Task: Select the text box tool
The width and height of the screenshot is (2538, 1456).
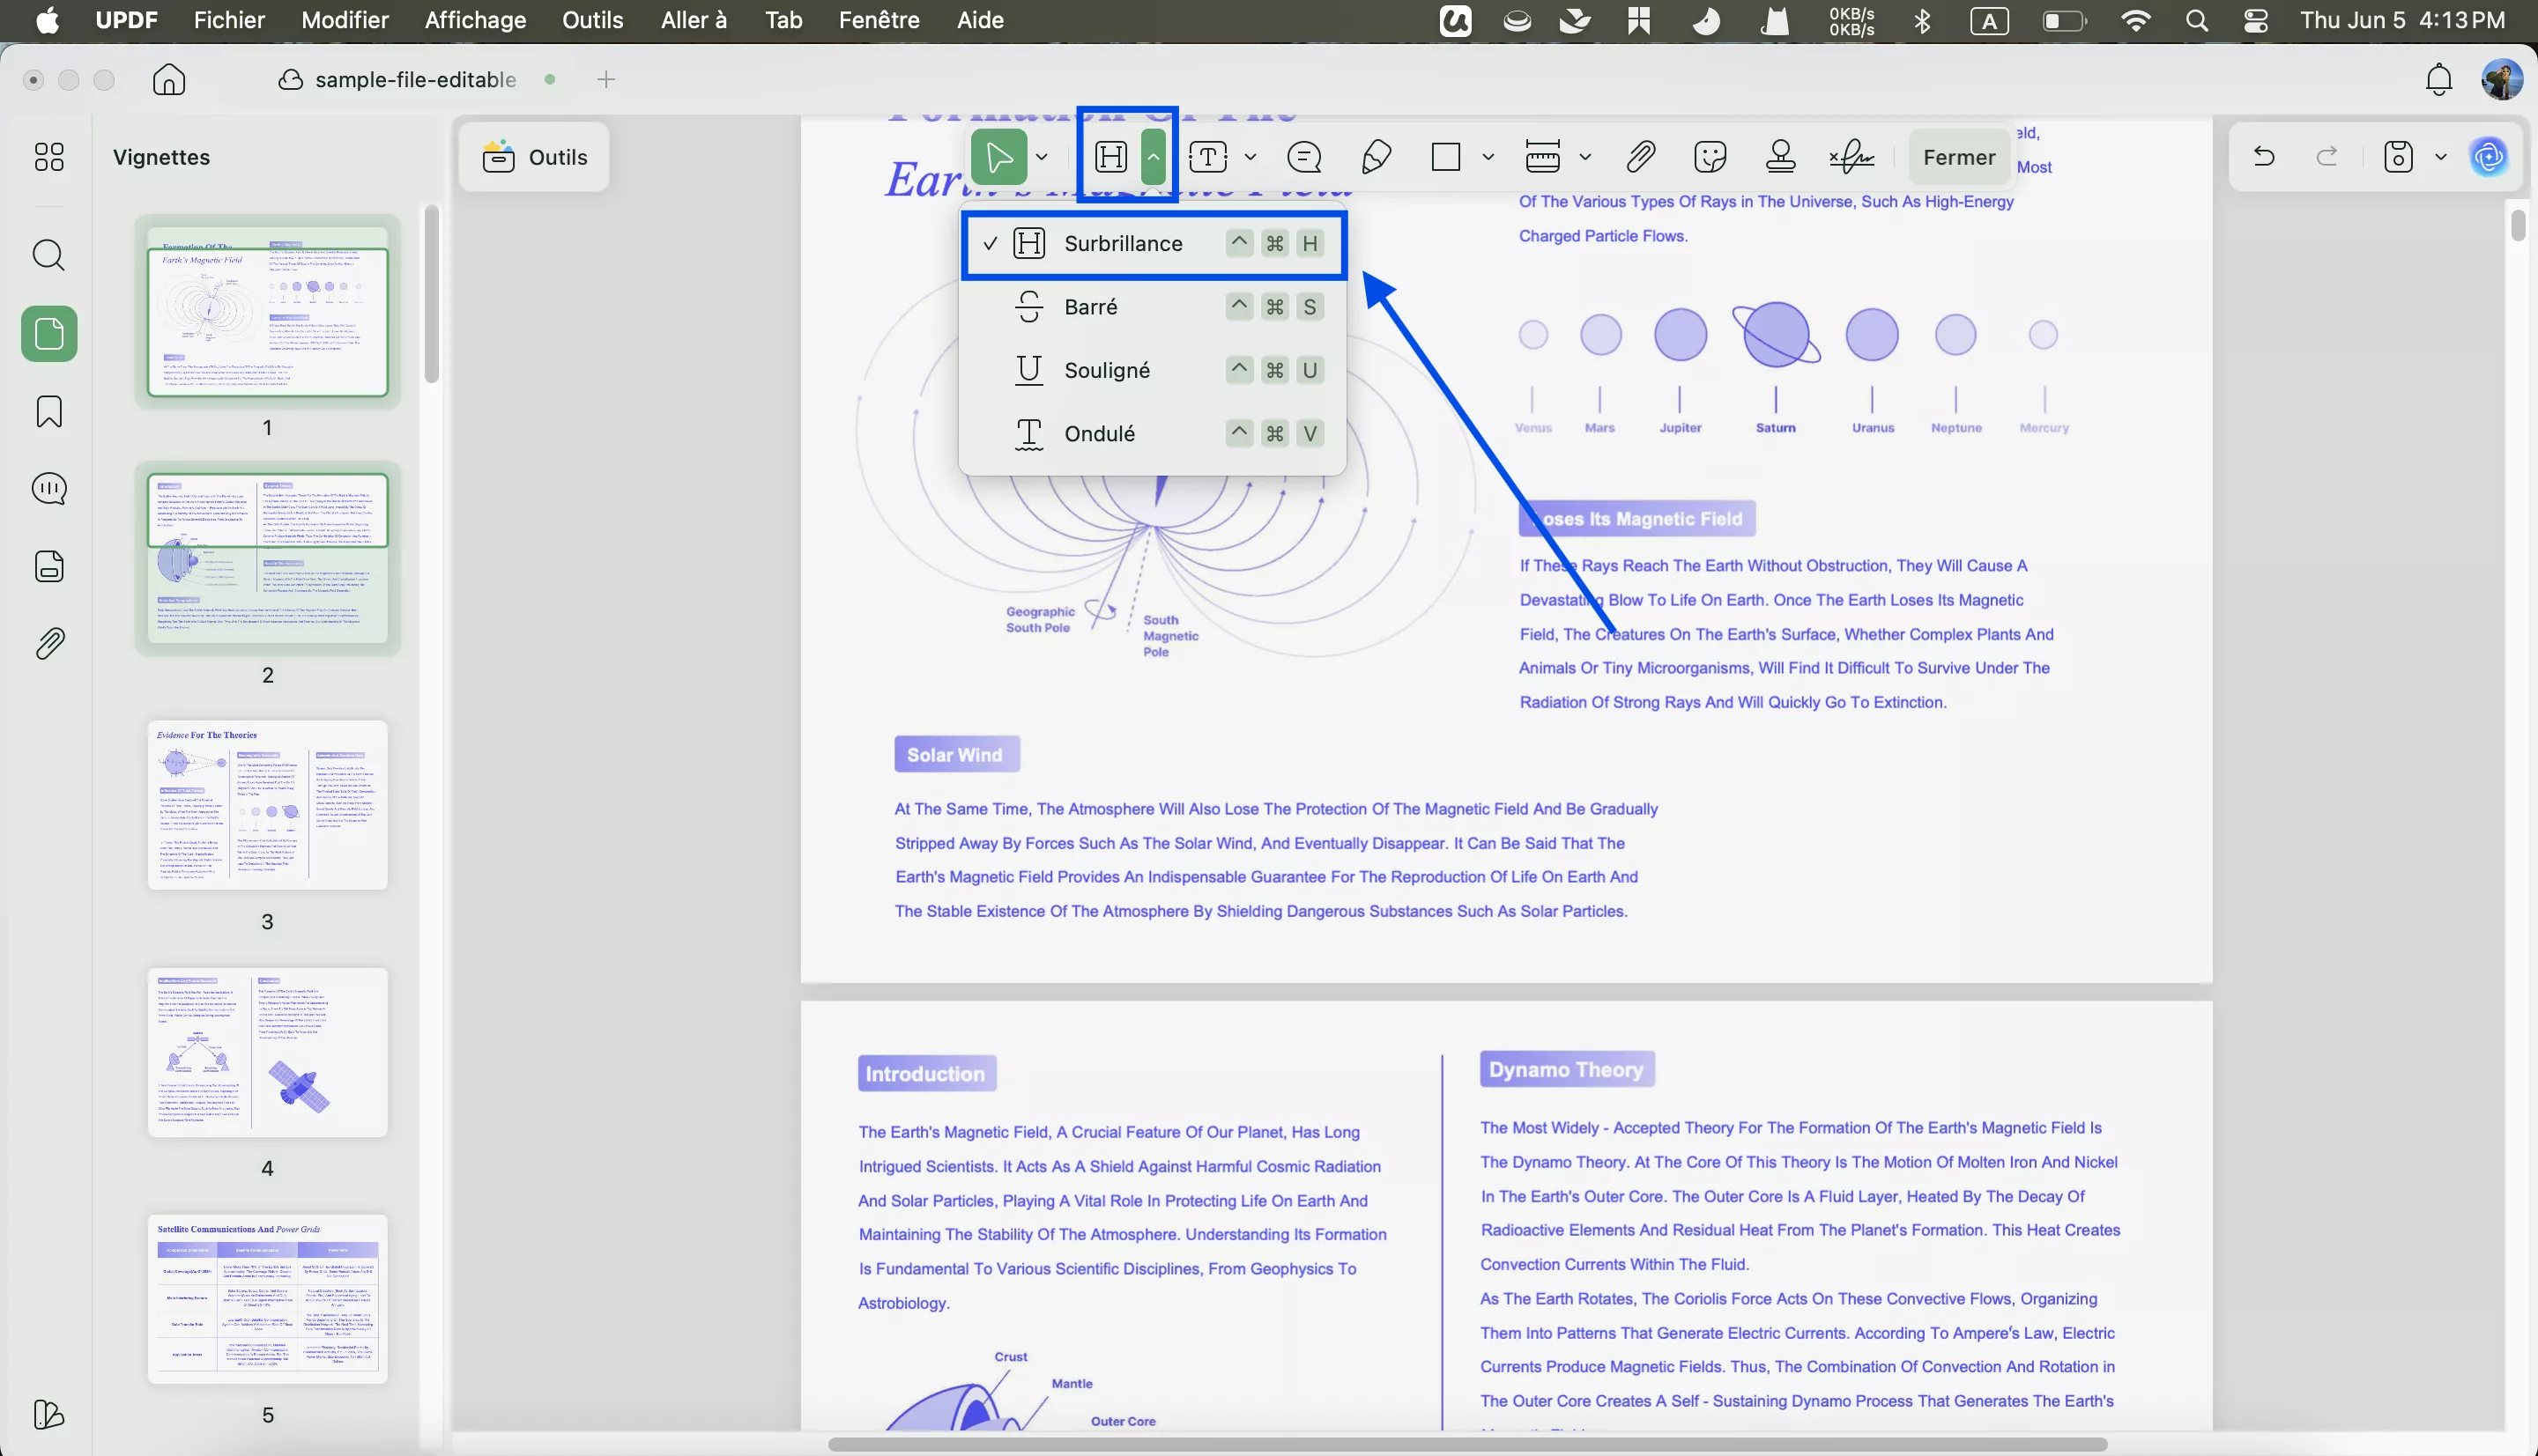Action: (1207, 157)
